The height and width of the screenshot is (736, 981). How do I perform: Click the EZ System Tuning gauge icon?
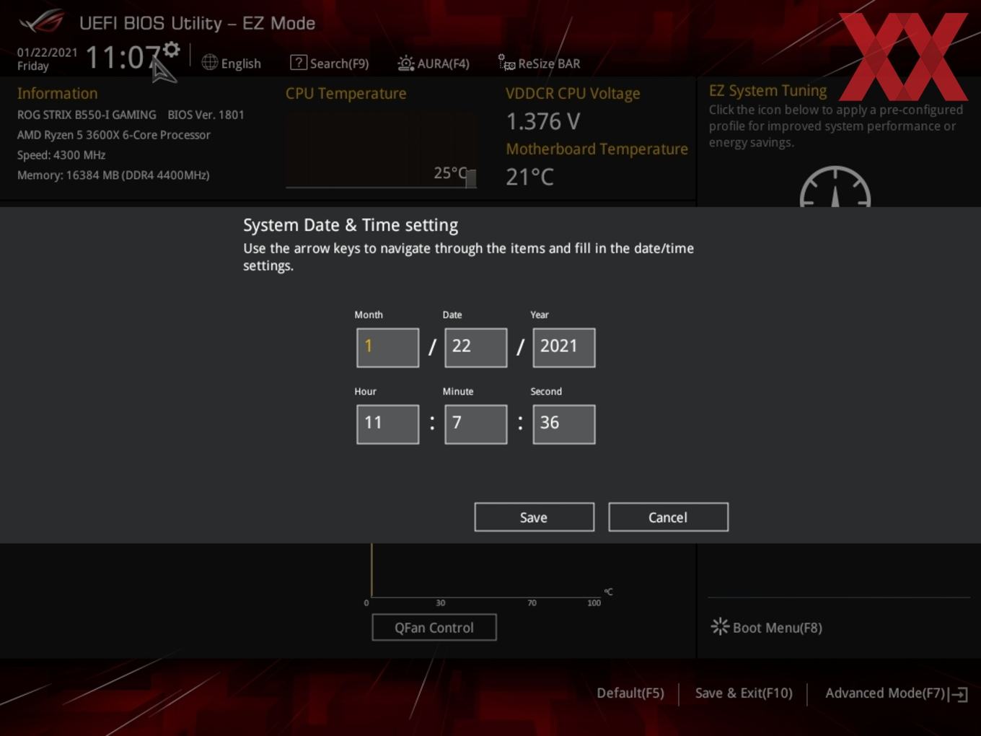(835, 188)
